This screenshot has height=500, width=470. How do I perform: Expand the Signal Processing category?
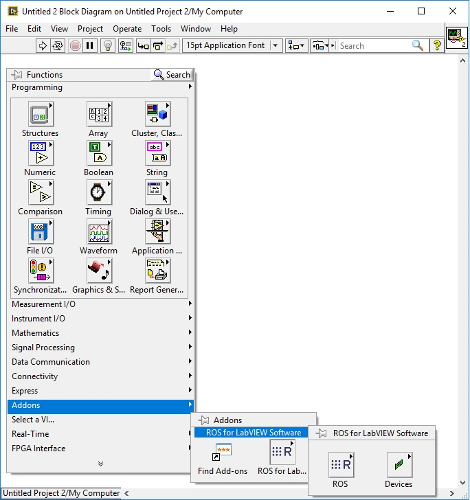pos(100,348)
